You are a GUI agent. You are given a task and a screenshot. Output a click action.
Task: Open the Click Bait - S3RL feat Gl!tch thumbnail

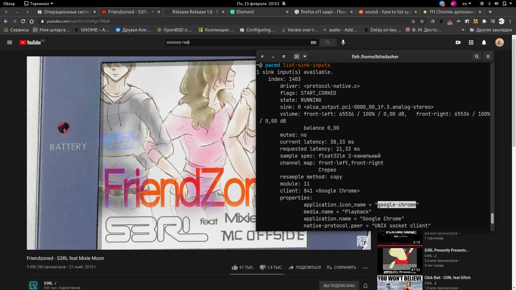[400, 283]
